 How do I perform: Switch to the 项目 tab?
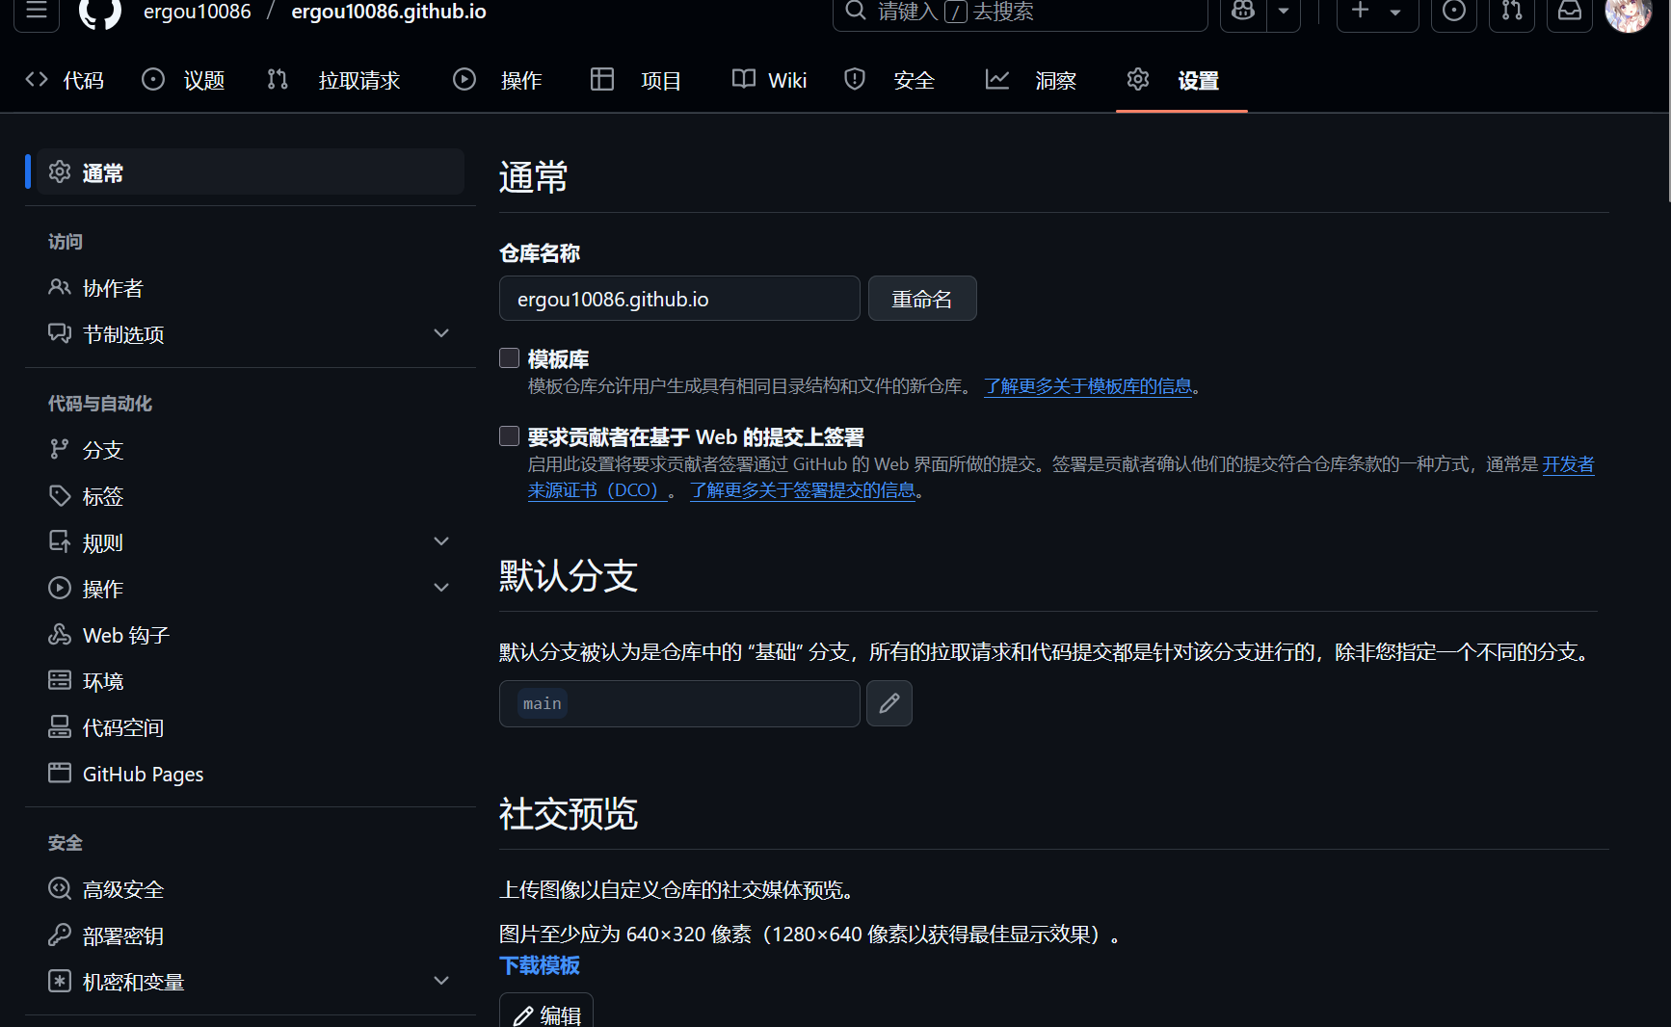[x=636, y=80]
